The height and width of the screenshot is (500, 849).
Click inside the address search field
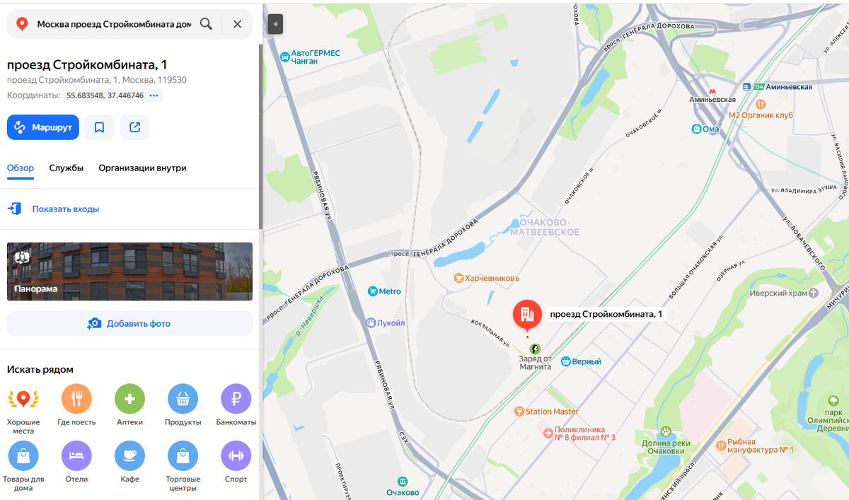pos(113,24)
